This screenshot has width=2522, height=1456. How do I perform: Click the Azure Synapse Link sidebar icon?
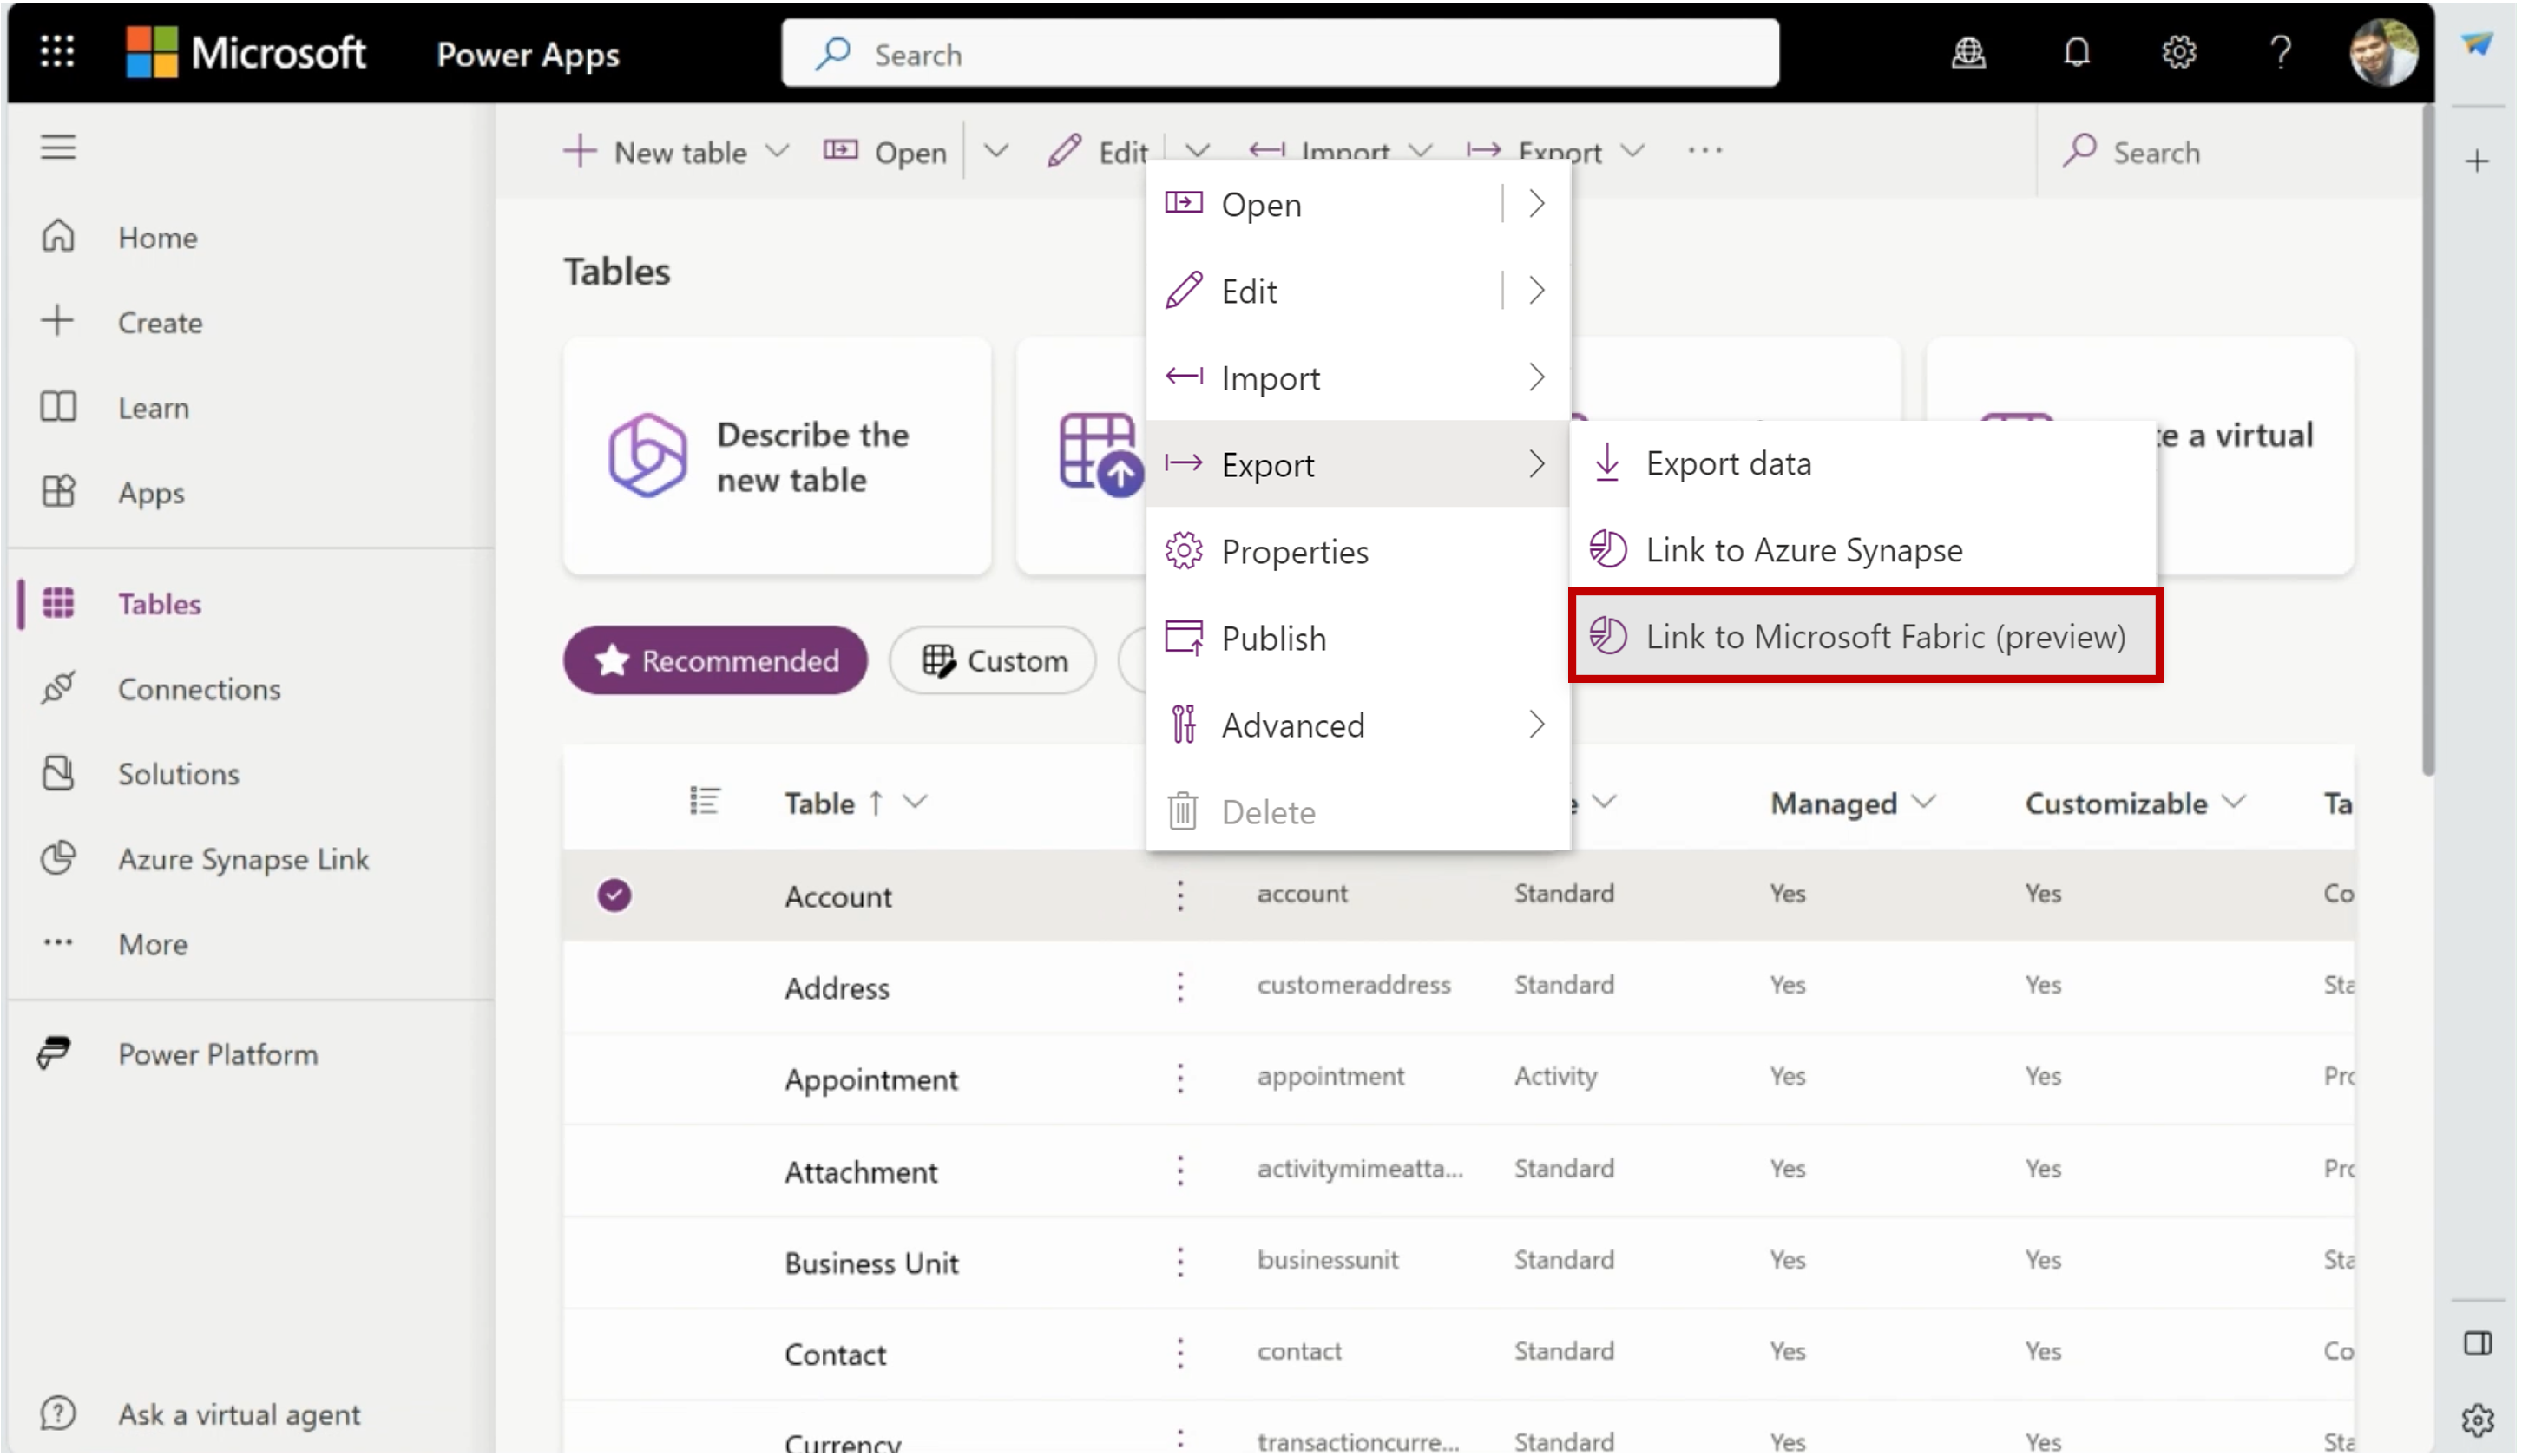[x=59, y=858]
